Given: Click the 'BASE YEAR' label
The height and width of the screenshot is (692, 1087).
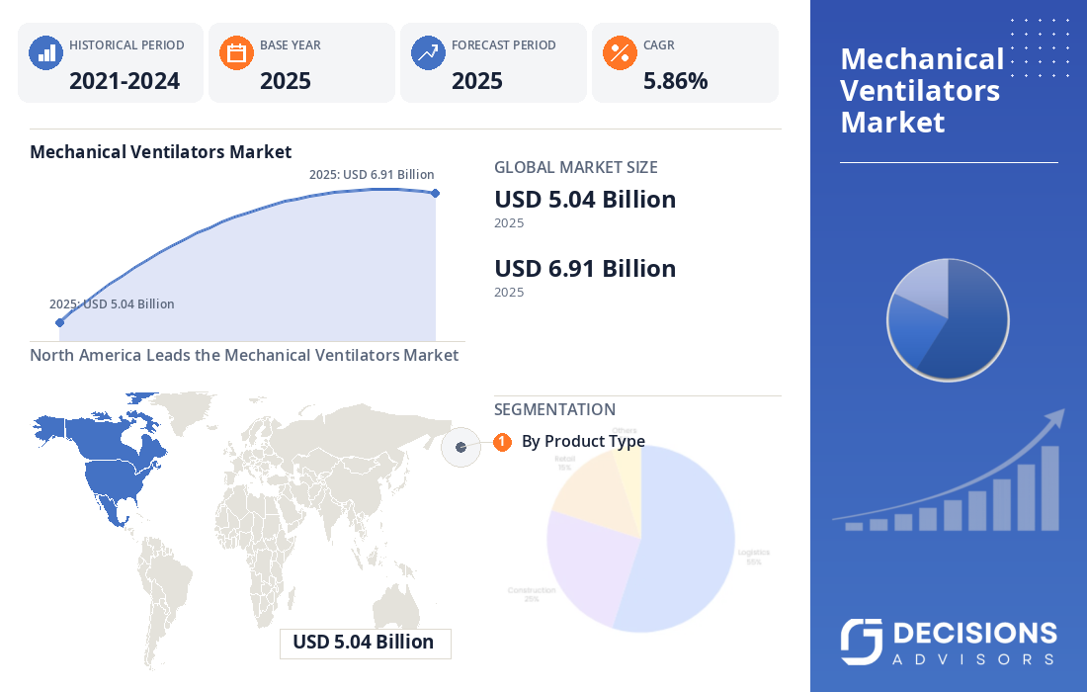Looking at the screenshot, I should (x=291, y=45).
